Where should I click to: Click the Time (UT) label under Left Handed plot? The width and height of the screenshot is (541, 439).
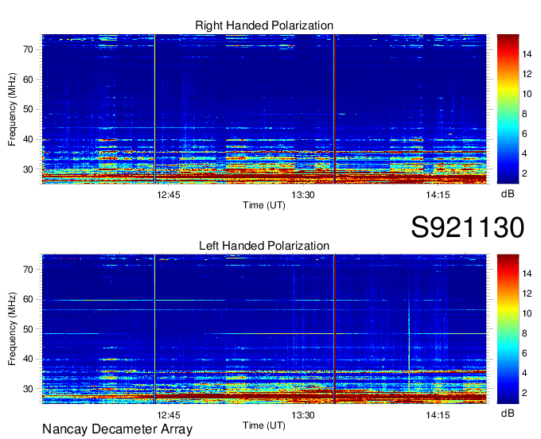(x=264, y=425)
